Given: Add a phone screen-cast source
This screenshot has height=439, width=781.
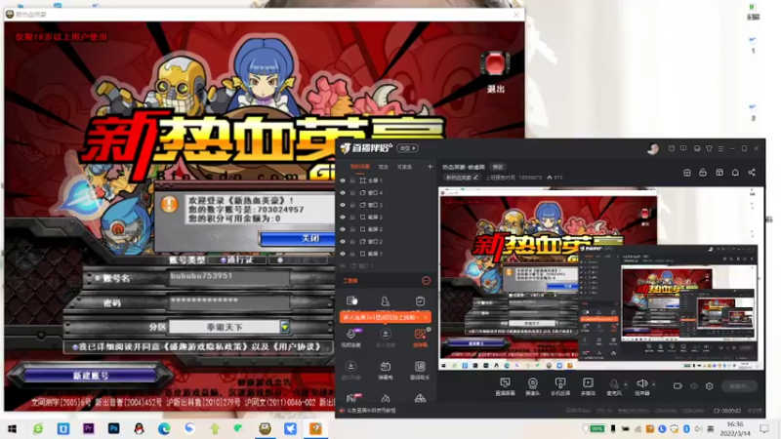Looking at the screenshot, I should tap(560, 385).
